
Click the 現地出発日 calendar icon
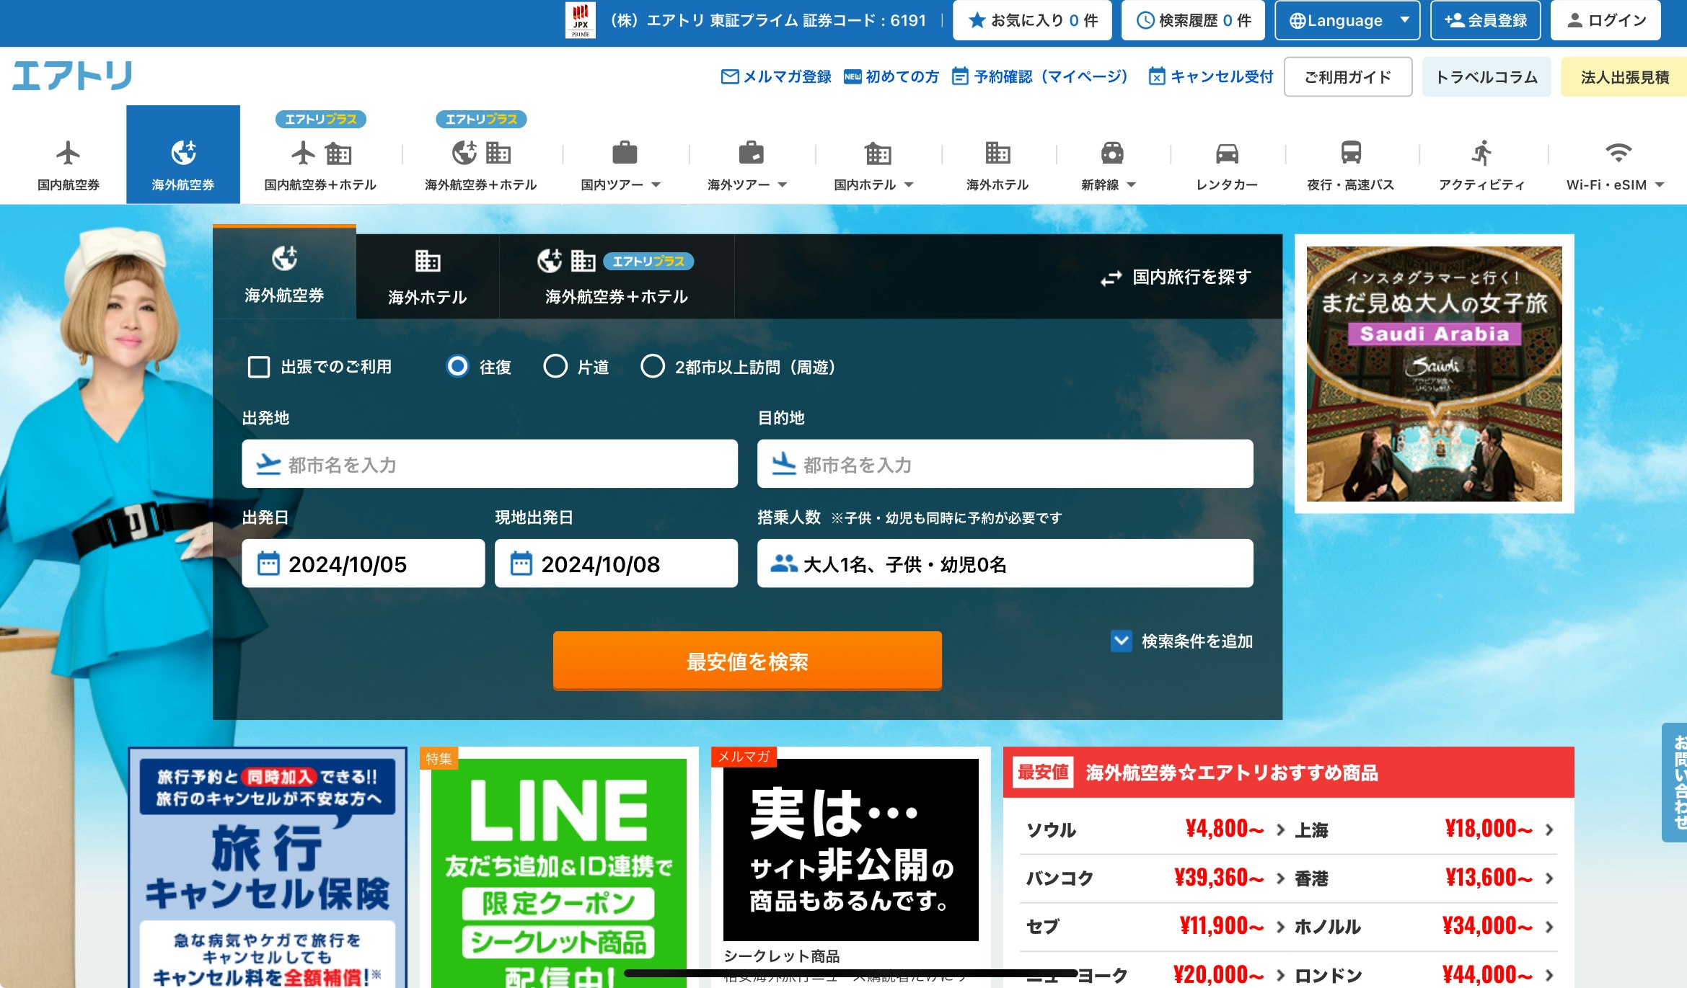(x=521, y=564)
